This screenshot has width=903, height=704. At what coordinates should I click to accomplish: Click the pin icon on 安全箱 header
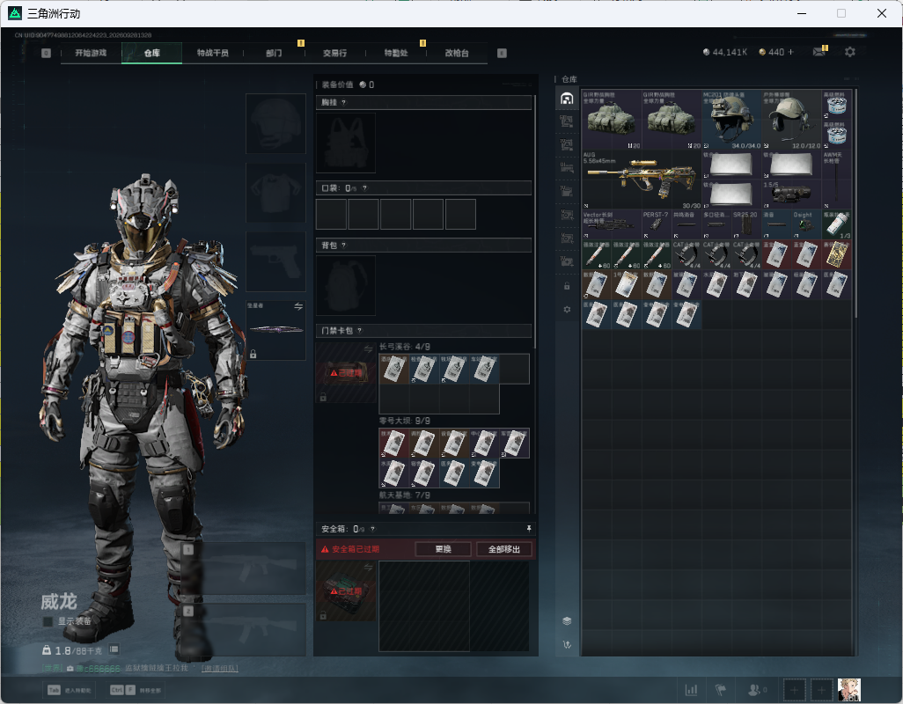point(529,528)
